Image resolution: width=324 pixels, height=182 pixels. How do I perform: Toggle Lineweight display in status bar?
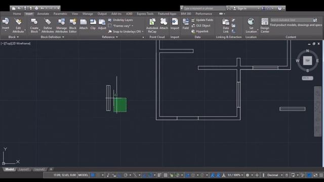[x=159, y=175]
